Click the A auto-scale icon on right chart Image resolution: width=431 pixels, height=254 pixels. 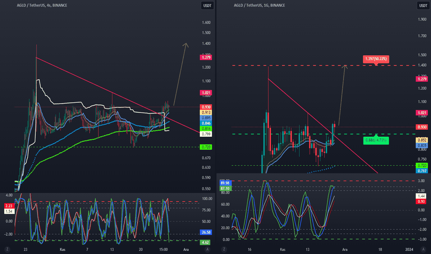(423, 249)
